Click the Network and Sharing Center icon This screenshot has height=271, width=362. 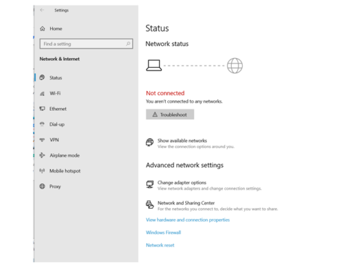point(150,205)
